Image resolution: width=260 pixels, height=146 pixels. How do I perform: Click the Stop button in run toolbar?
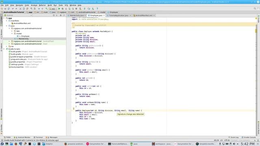pos(76,9)
